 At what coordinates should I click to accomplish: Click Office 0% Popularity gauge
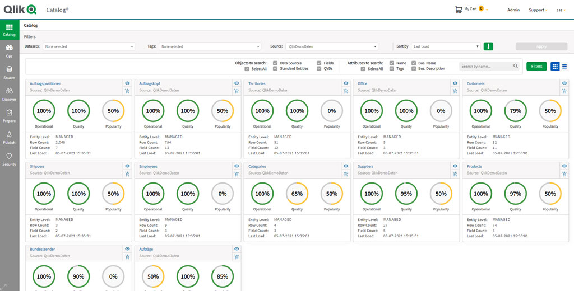[x=441, y=111]
